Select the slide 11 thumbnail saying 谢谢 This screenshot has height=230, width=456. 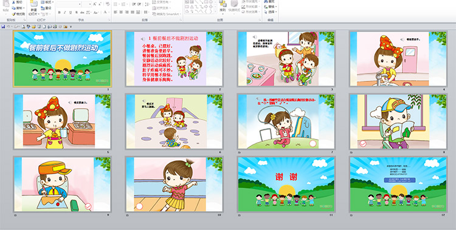click(286, 184)
